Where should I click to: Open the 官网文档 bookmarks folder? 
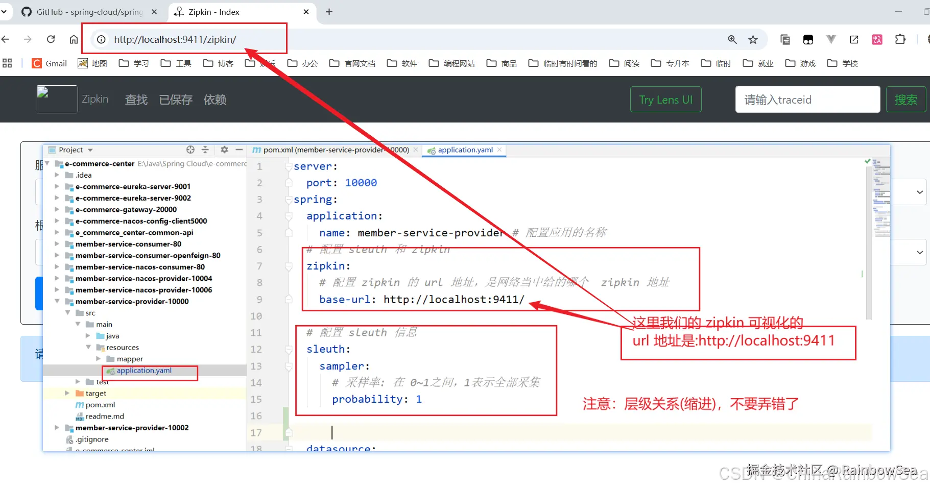tap(352, 63)
